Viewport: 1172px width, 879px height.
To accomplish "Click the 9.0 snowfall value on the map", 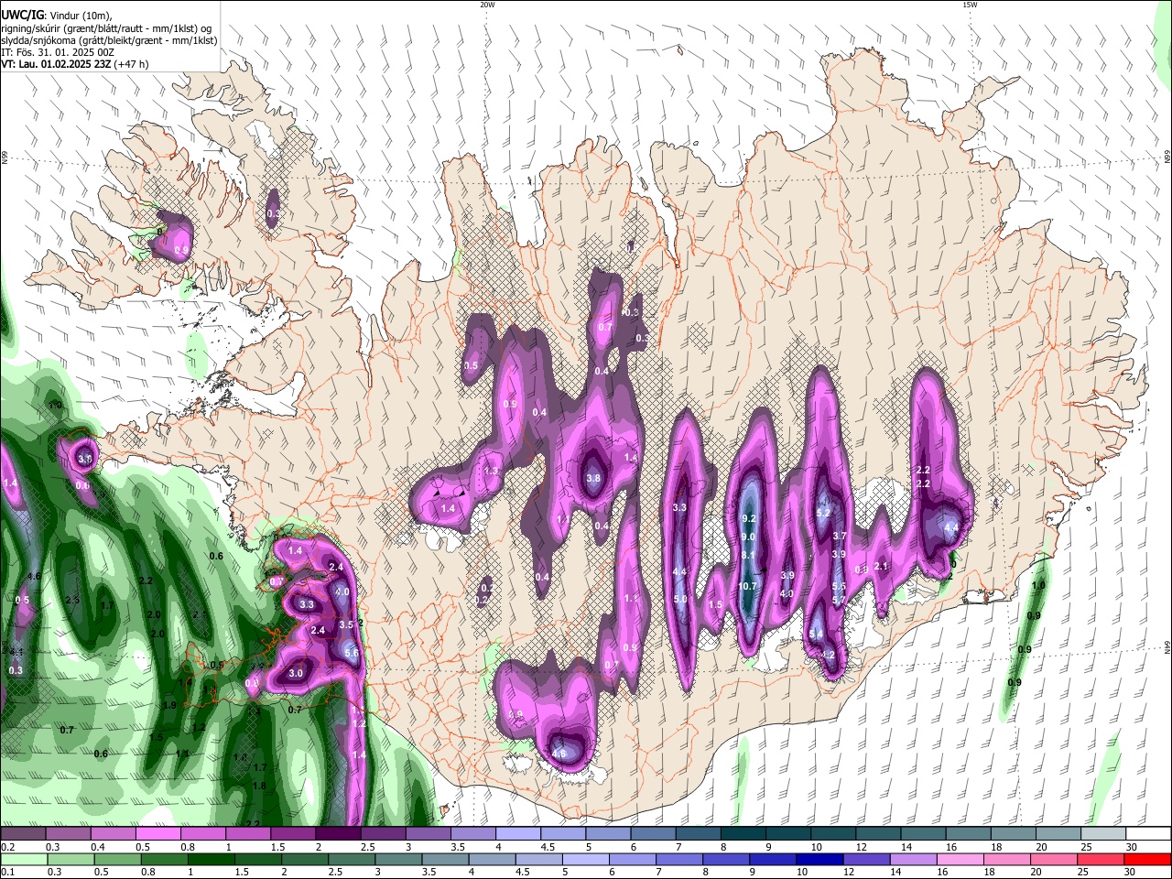I will [748, 537].
